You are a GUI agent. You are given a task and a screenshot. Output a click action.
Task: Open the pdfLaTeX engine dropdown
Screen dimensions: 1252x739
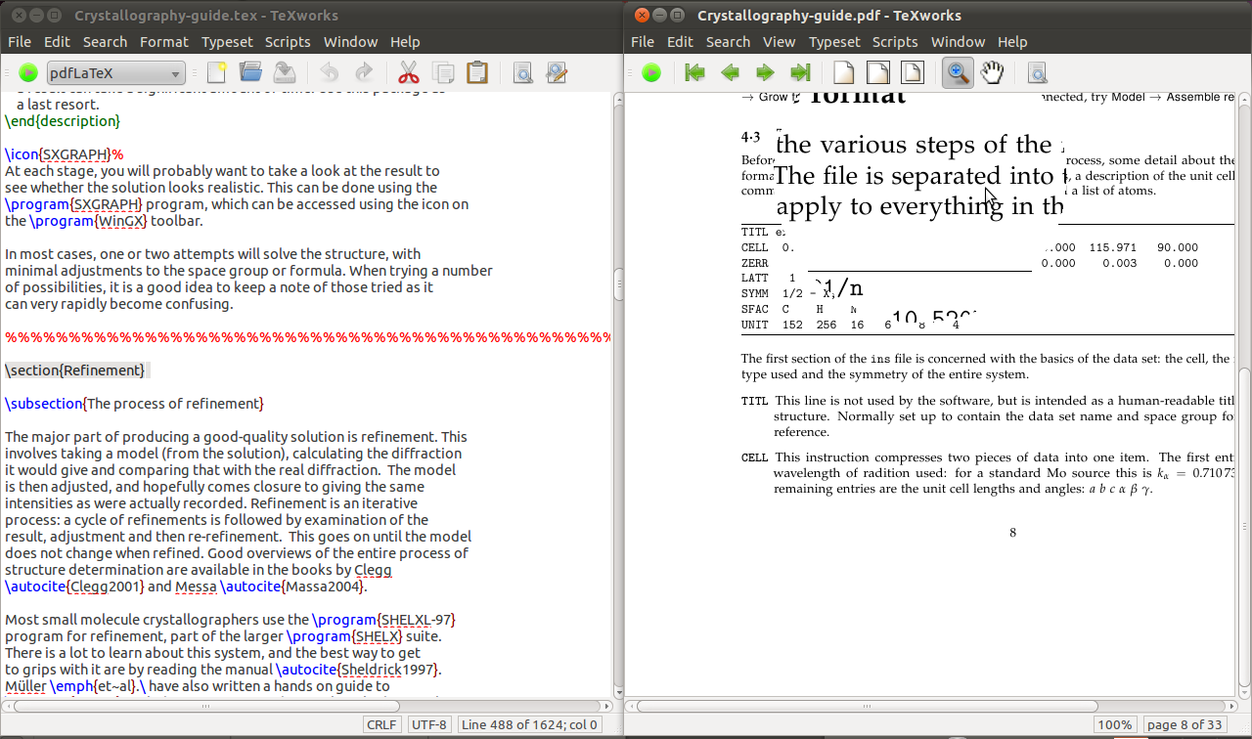116,72
